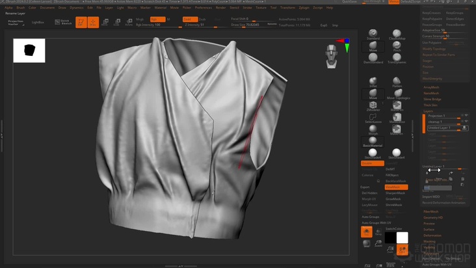
Task: Expand the Geometry HD subpalette
Action: 433,218
